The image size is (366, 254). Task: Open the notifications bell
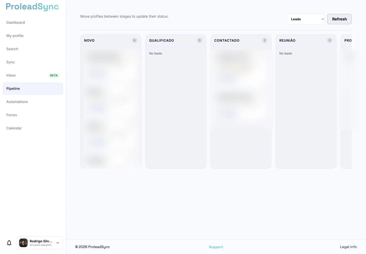click(x=9, y=243)
